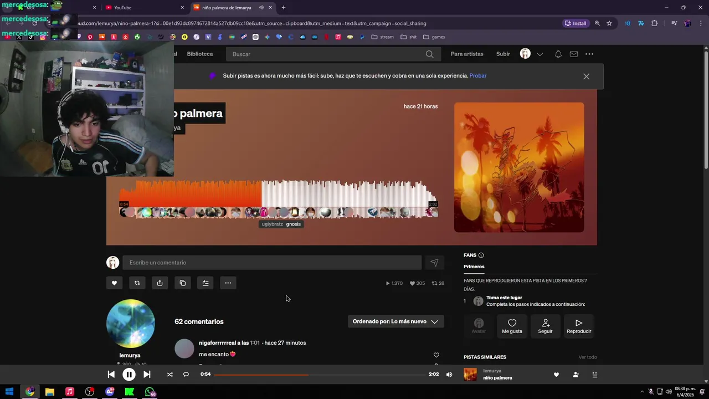The width and height of the screenshot is (709, 399).
Task: Open the Primeros fans tab
Action: (474, 267)
